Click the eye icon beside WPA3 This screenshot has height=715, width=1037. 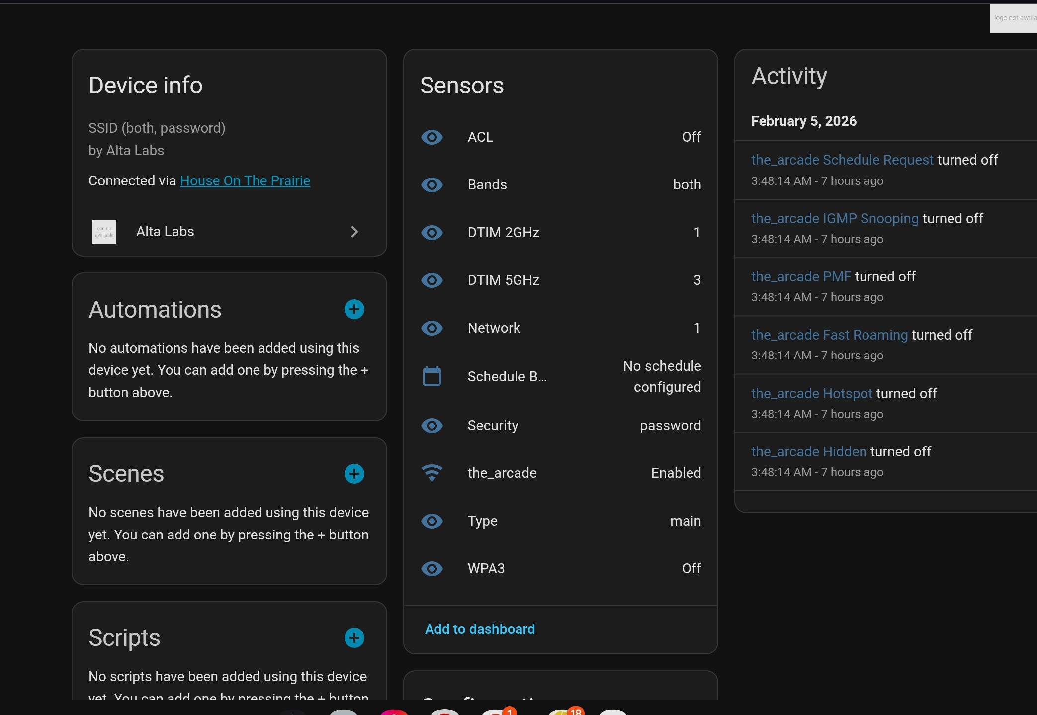click(x=432, y=568)
